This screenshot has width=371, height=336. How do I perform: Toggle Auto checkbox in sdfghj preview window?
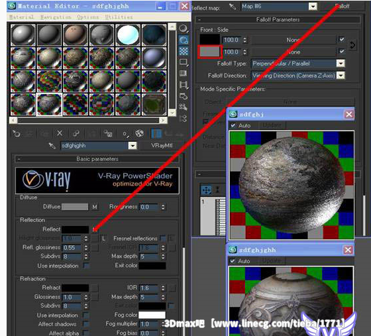pyautogui.click(x=233, y=125)
